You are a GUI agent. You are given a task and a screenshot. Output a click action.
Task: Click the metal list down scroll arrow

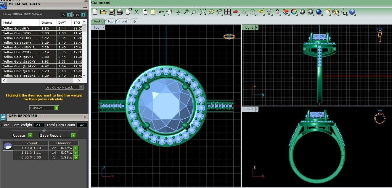(x=84, y=76)
